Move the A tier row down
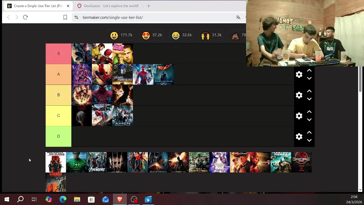 coord(309,78)
